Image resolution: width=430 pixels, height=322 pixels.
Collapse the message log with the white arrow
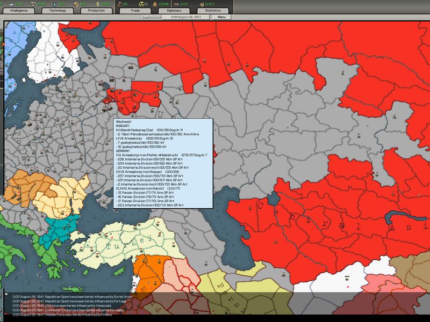(x=6, y=295)
